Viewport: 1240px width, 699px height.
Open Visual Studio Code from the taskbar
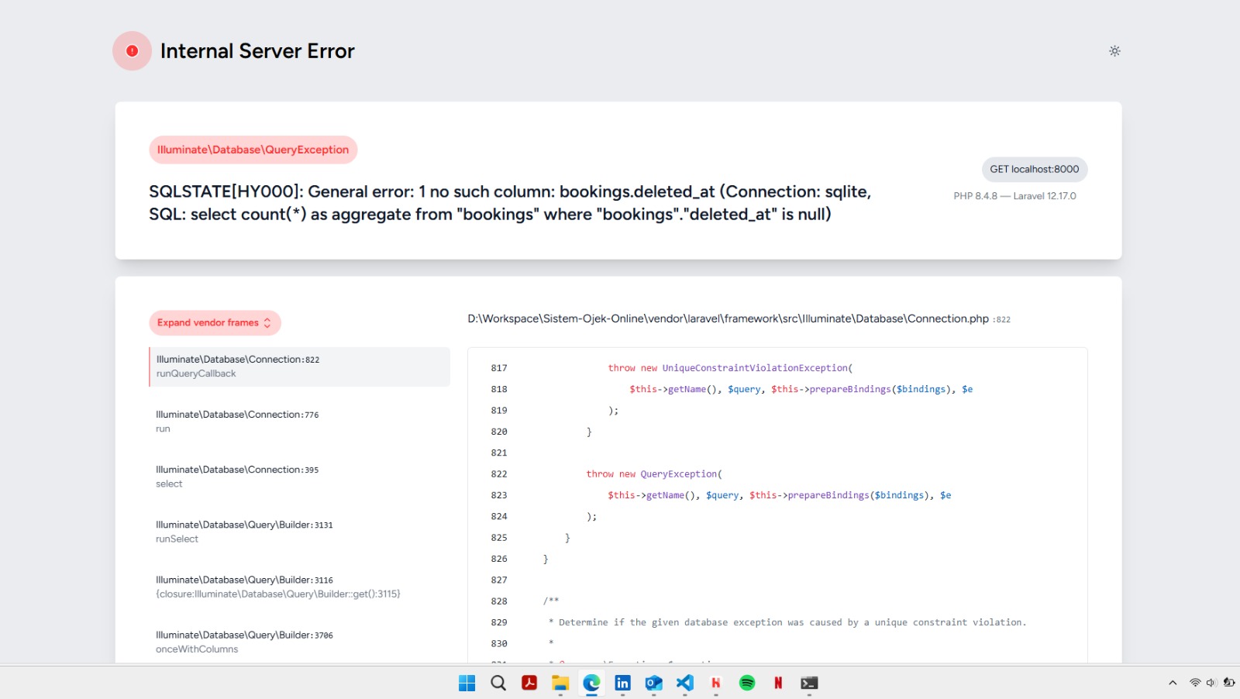(x=684, y=683)
